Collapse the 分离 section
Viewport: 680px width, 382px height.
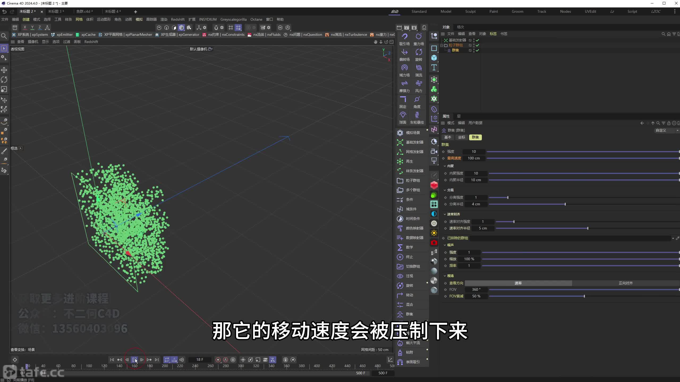445,190
